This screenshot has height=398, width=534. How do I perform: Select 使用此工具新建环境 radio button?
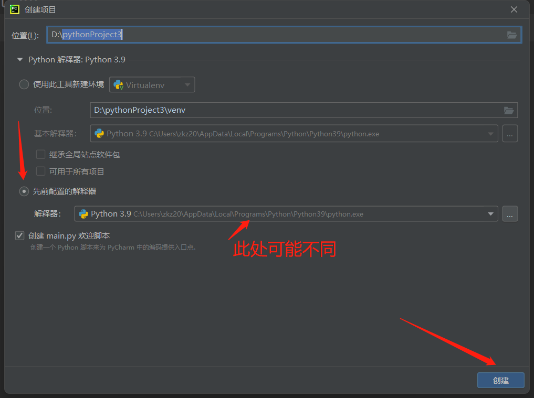pos(24,84)
